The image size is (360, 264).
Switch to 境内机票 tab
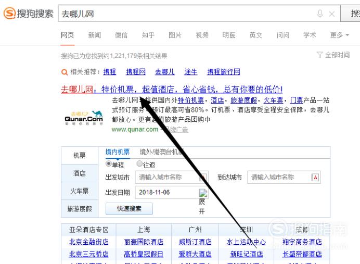click(x=118, y=152)
